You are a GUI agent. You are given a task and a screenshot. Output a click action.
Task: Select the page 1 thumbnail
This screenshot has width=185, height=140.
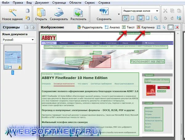[13, 57]
